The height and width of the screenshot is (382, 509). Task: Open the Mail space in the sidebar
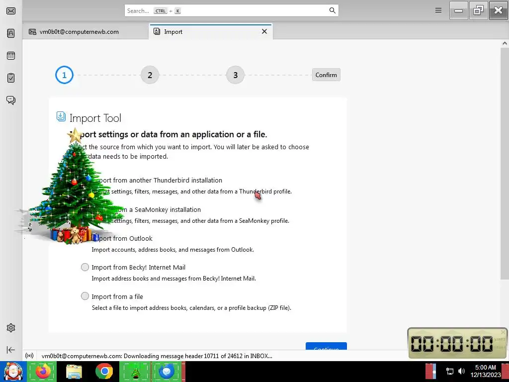[11, 11]
